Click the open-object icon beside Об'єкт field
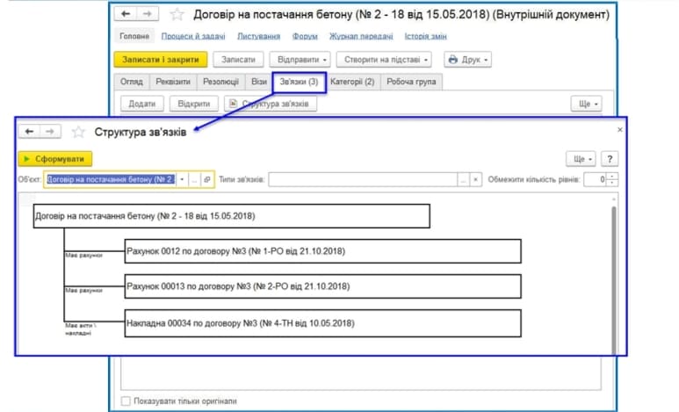 (207, 179)
